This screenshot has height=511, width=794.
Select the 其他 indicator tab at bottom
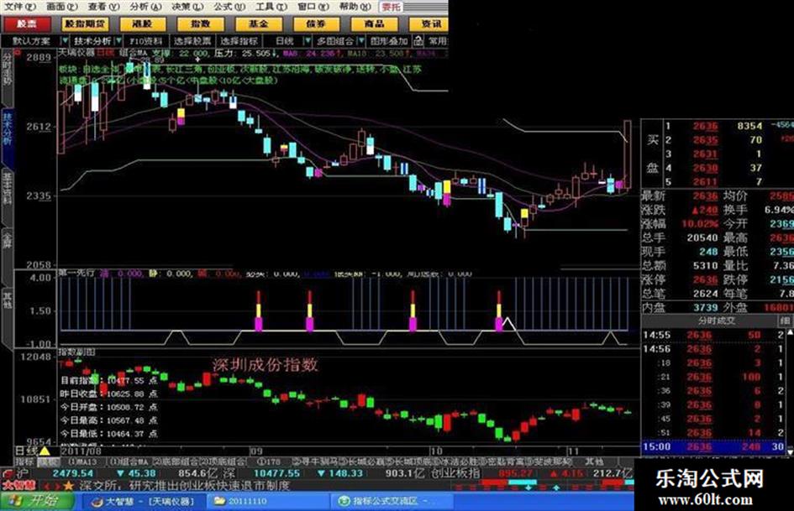coord(594,461)
